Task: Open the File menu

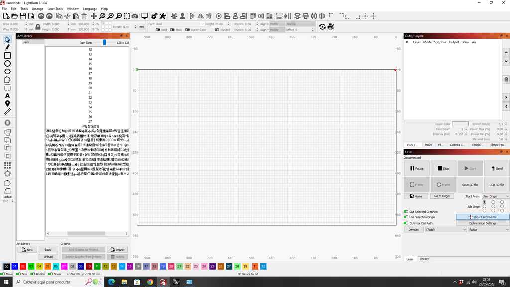Action: [x=4, y=9]
